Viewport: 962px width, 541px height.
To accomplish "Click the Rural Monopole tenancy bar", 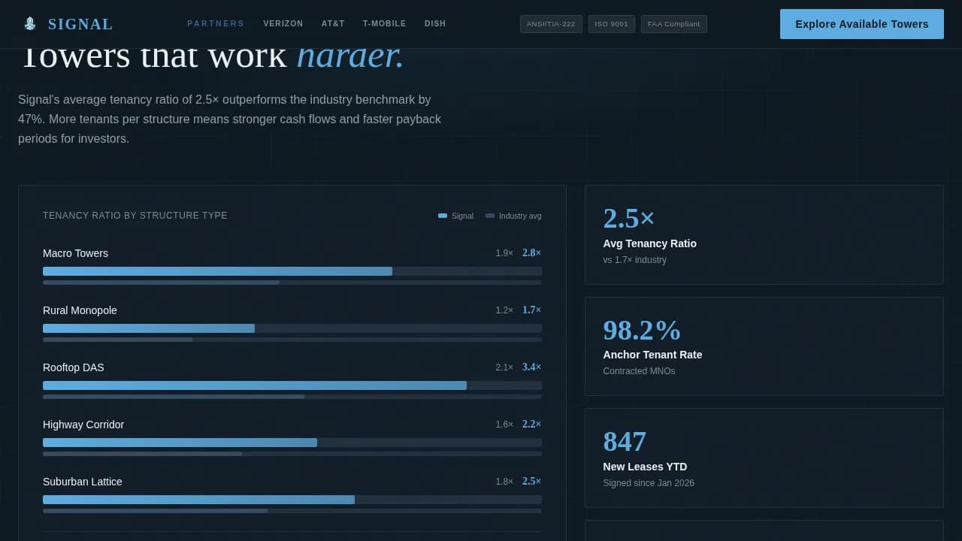I will tap(149, 328).
